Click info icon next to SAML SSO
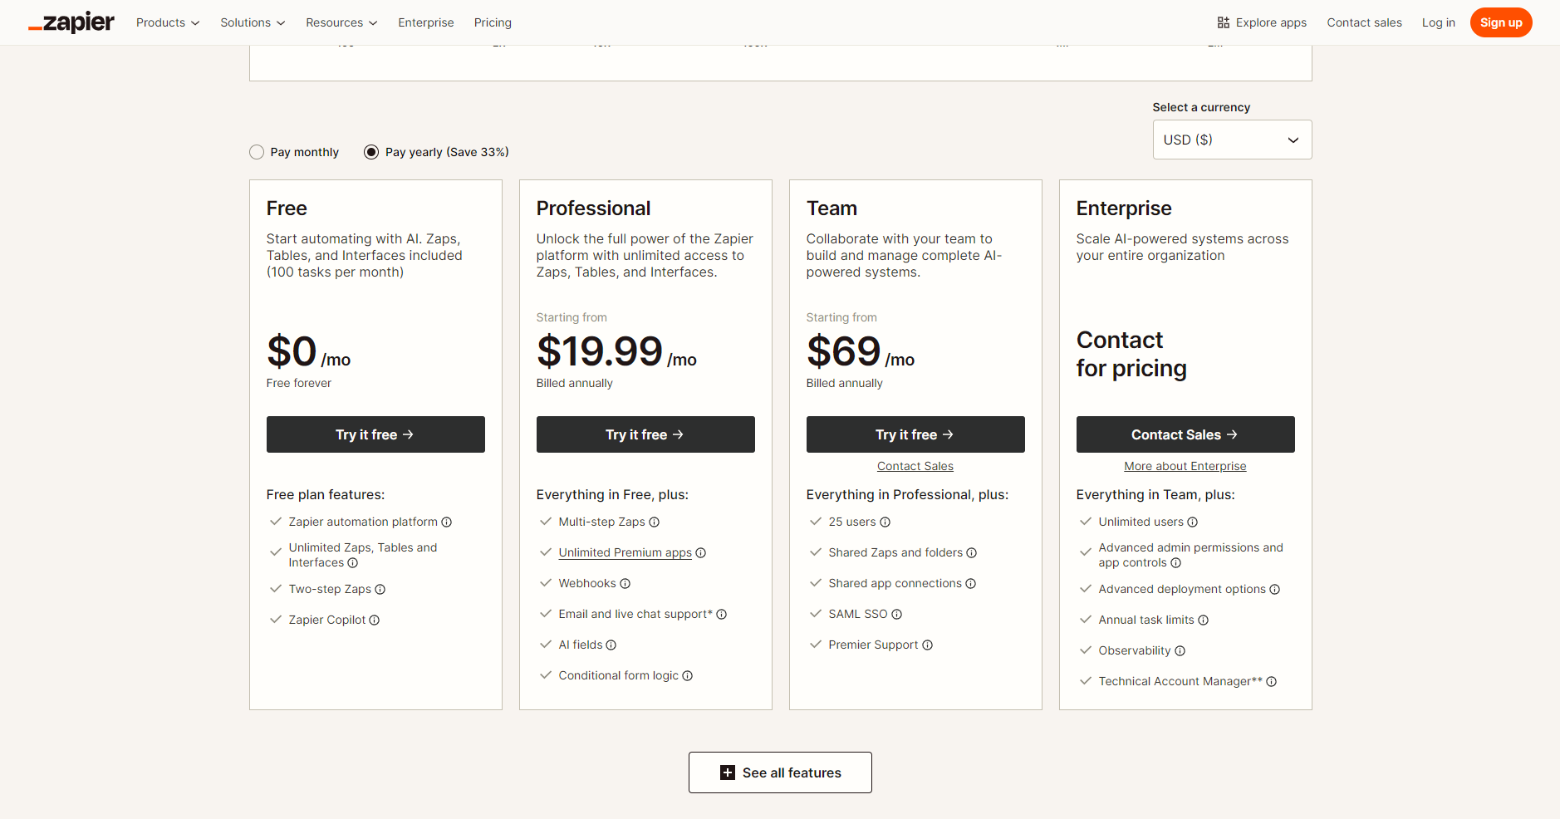Viewport: 1560px width, 819px height. tap(897, 615)
